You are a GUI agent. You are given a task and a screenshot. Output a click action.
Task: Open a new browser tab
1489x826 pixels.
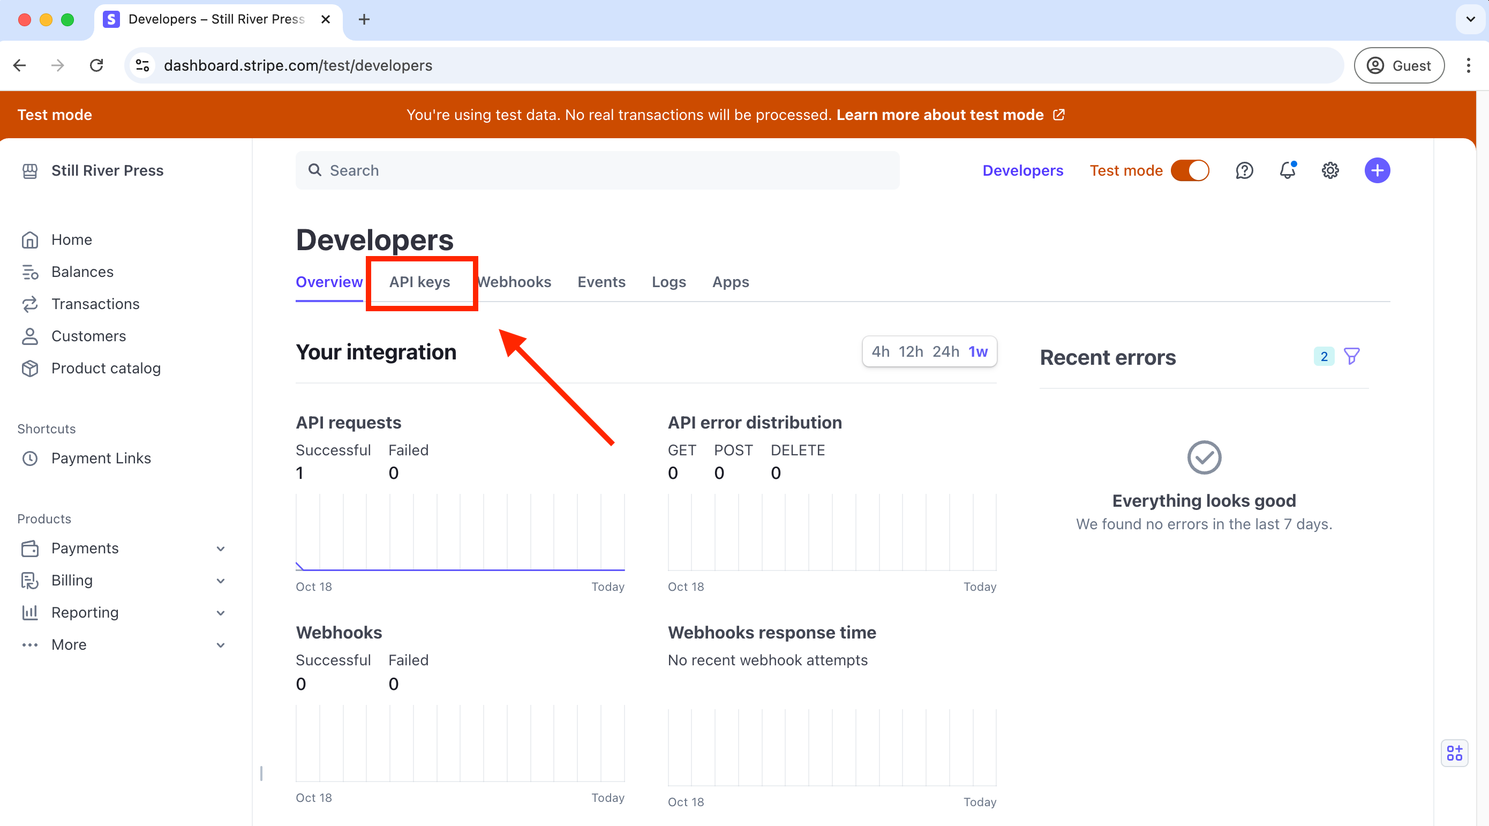pyautogui.click(x=364, y=20)
